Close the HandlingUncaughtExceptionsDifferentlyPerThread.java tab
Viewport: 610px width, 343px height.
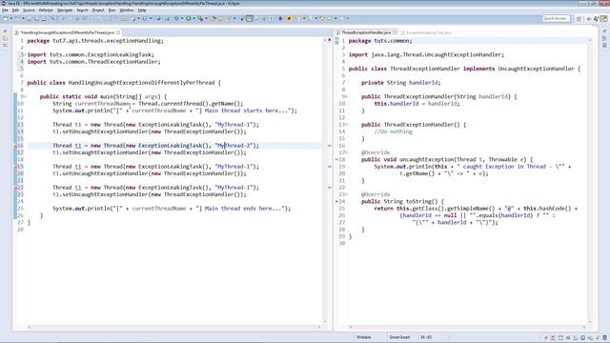click(118, 32)
